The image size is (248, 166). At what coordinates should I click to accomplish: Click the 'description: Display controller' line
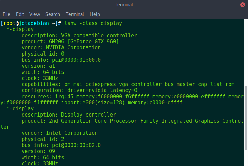pyautogui.click(x=69, y=115)
